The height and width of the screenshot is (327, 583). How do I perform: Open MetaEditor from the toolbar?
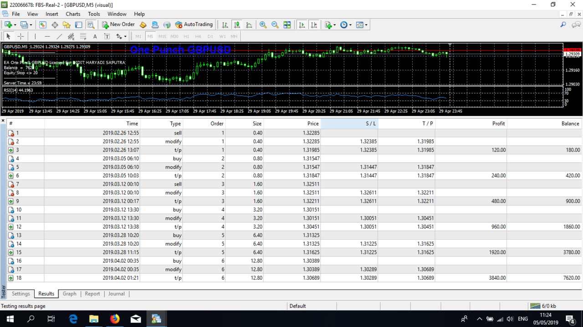coord(143,25)
